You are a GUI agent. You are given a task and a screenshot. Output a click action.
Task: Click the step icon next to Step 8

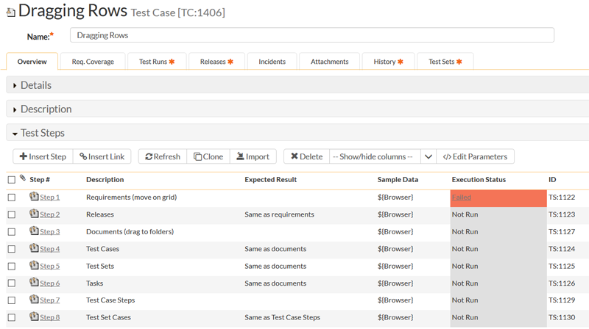(x=34, y=317)
